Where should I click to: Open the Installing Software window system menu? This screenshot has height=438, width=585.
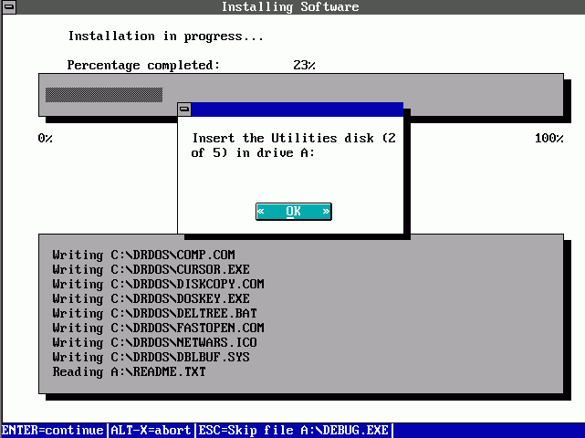(9, 6)
